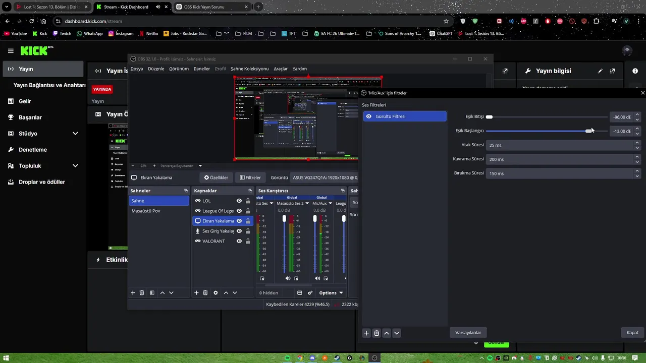Viewport: 646px width, 363px height.
Task: Move scene up in Sahneler panel
Action: click(163, 293)
